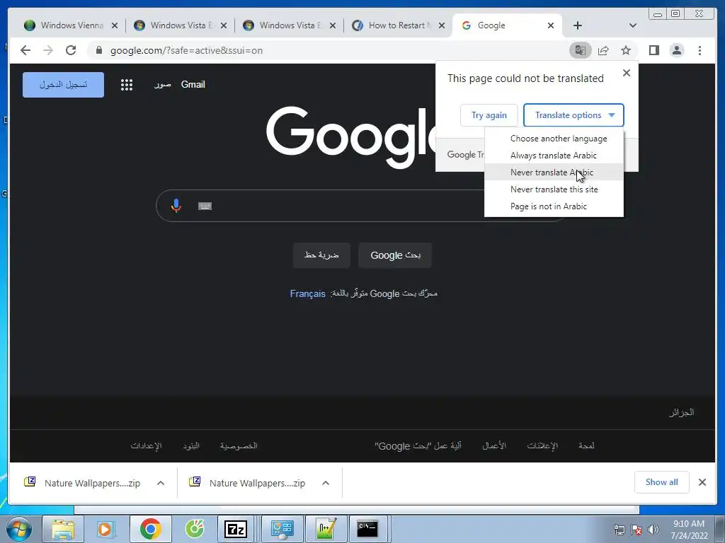Start voice search with microphone icon
The width and height of the screenshot is (725, 543).
coord(176,206)
